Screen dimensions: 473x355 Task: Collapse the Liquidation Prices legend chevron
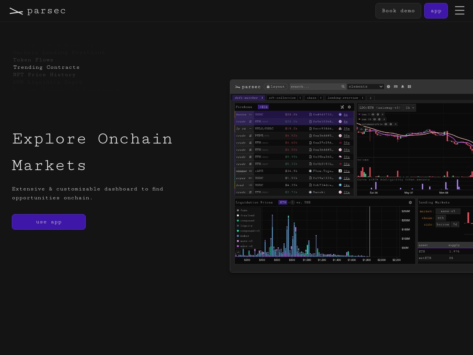pos(238,253)
